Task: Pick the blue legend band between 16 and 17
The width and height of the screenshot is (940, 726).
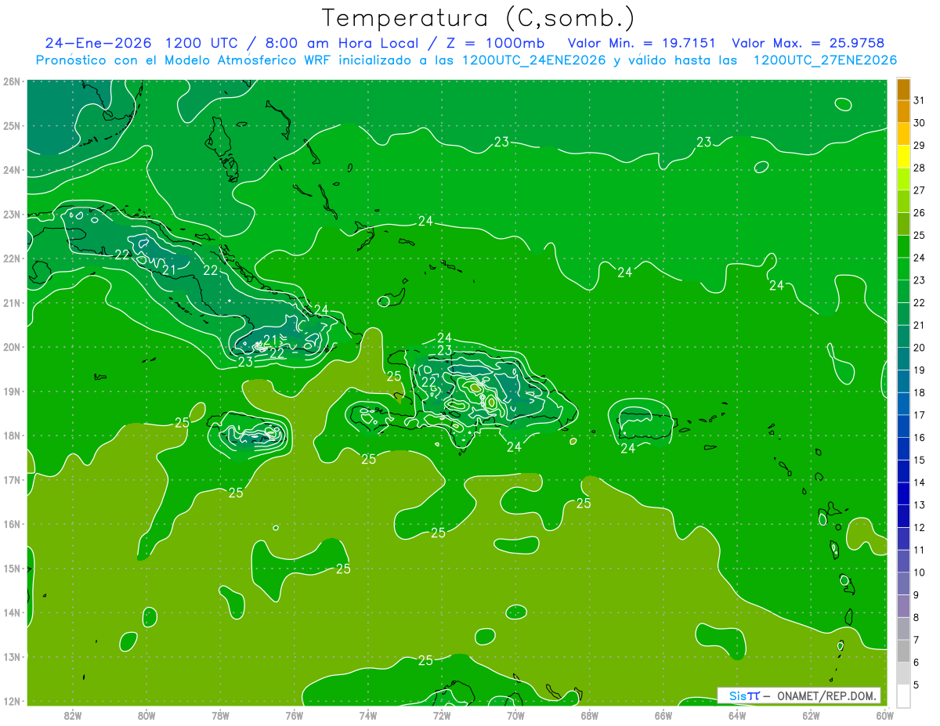Action: click(x=903, y=427)
